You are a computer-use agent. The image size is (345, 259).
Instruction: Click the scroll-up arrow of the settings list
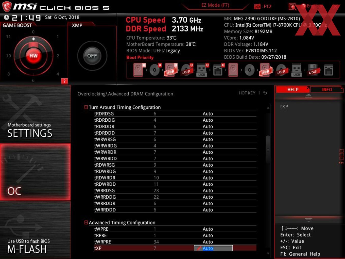point(268,108)
